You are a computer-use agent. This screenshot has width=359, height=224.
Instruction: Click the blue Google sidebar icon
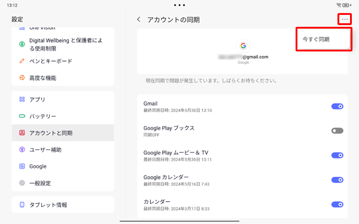click(x=22, y=166)
